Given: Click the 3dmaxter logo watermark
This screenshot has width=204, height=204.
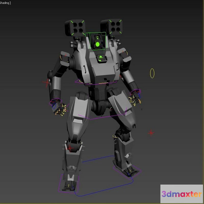Looking at the screenshot, I should (x=181, y=194).
